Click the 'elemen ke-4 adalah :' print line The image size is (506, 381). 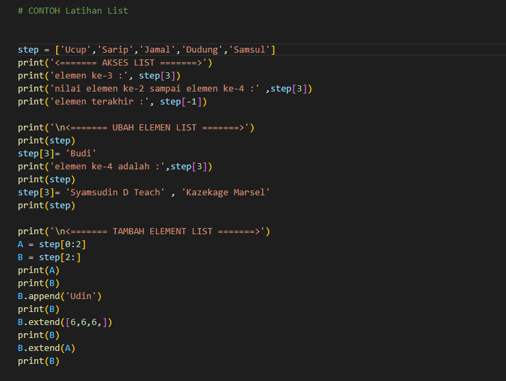(115, 167)
